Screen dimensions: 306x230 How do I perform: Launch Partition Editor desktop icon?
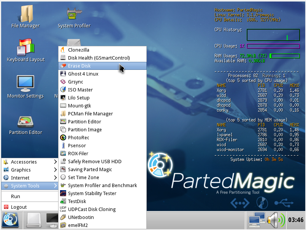(25, 125)
